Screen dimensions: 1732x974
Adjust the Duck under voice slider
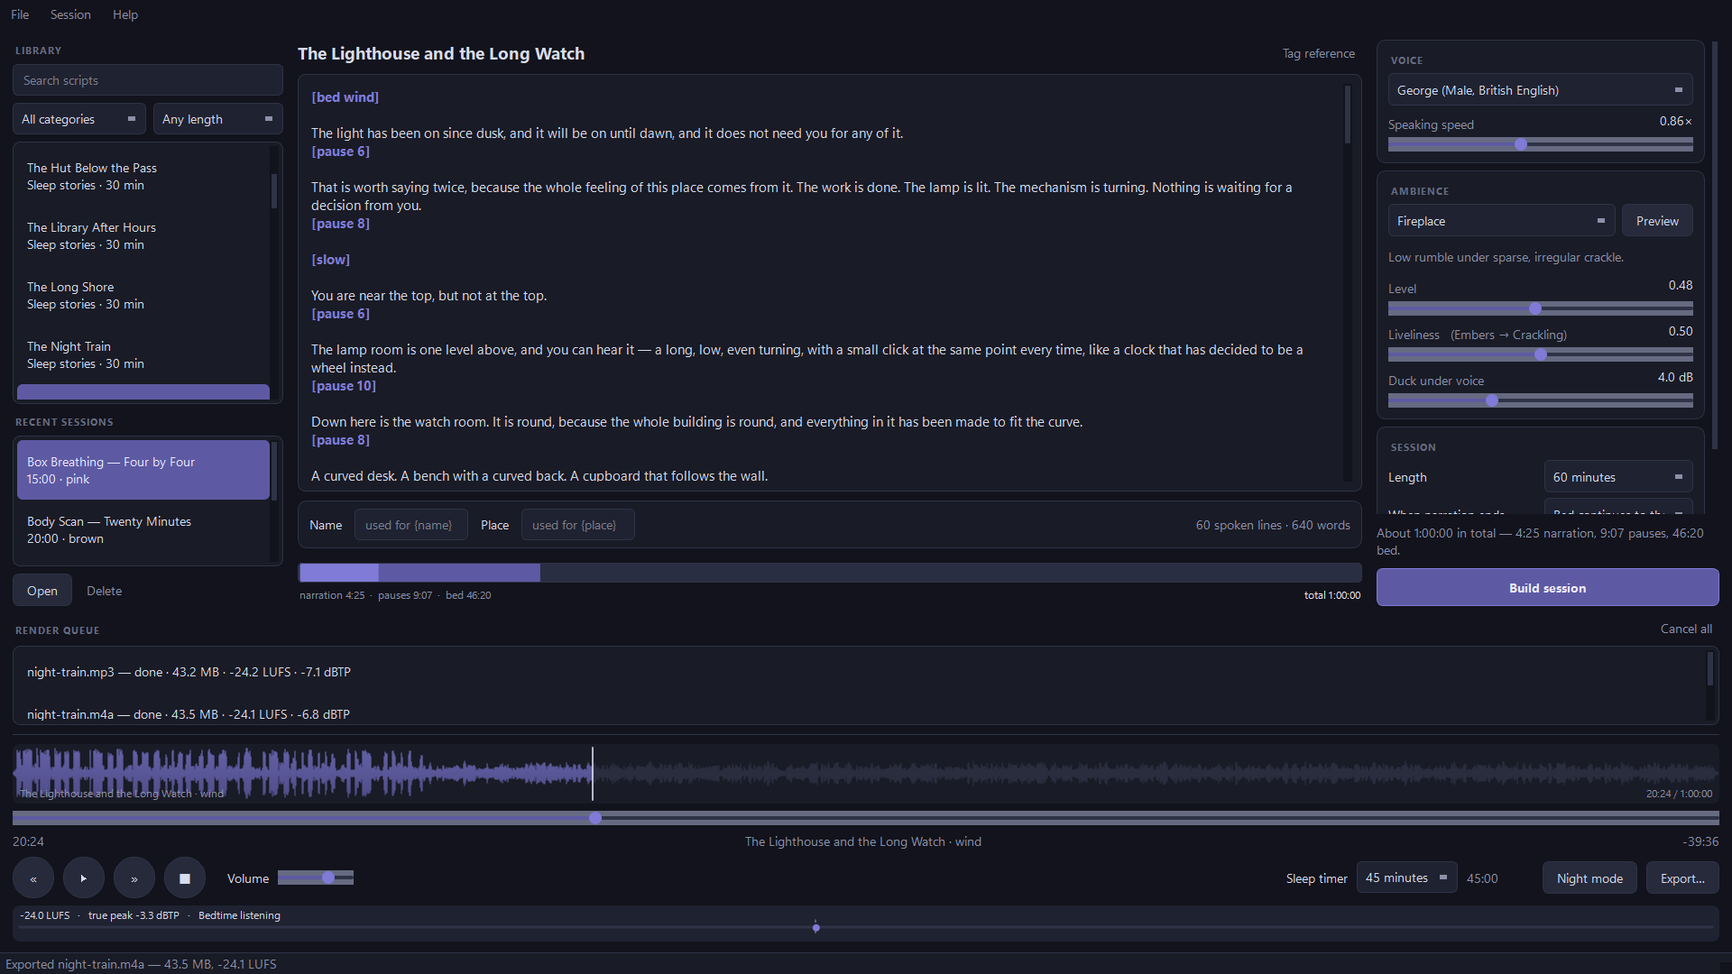point(1540,400)
